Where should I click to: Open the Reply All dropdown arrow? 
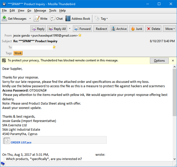tap(70, 29)
